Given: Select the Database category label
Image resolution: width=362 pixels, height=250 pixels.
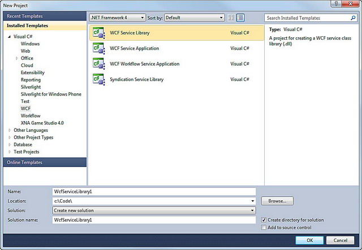Looking at the screenshot, I should 23,144.
